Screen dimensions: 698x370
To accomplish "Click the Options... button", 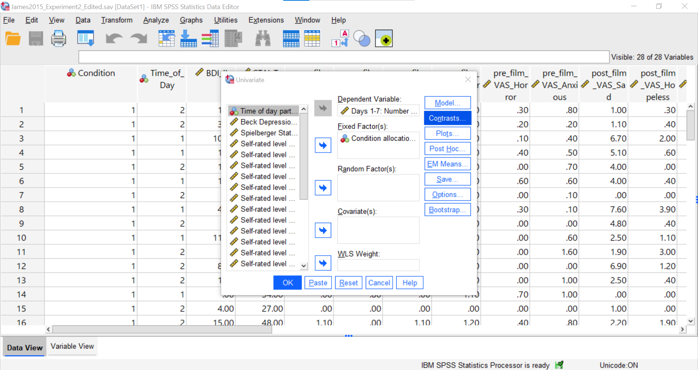I will coord(448,194).
